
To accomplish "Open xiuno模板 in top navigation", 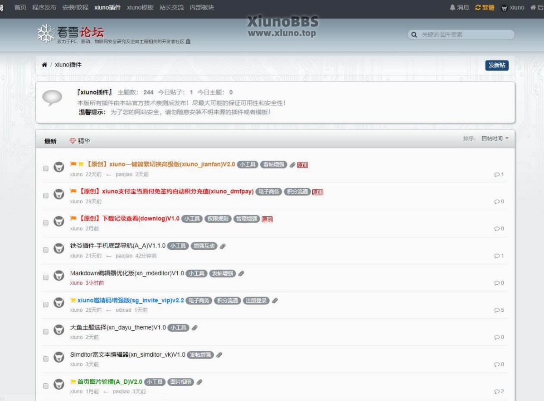I will point(140,7).
